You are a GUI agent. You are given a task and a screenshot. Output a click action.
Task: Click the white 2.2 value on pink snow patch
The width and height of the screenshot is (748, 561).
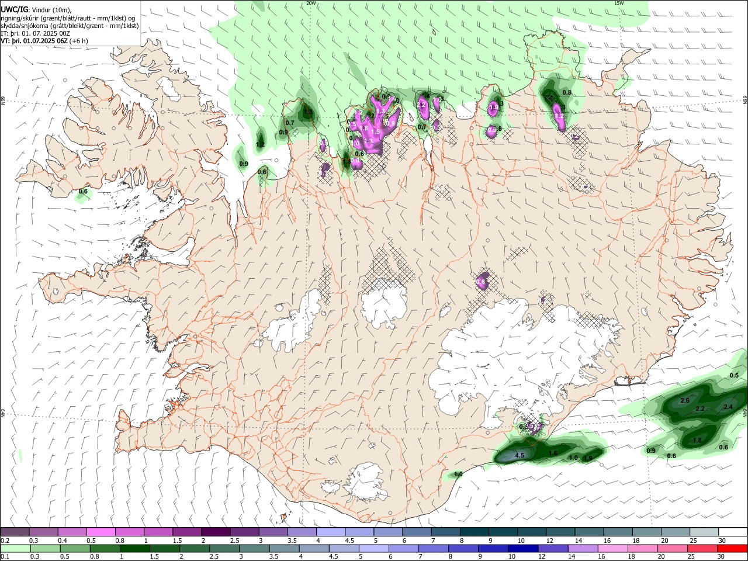click(421, 105)
